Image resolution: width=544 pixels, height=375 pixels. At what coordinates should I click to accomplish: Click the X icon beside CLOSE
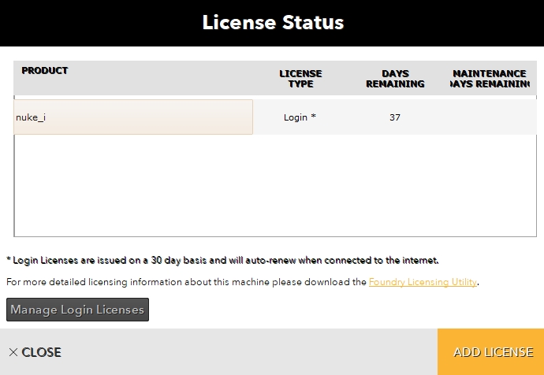coord(13,352)
